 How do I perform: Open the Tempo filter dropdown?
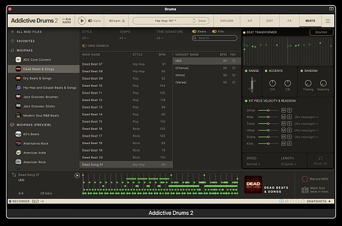coord(123,38)
